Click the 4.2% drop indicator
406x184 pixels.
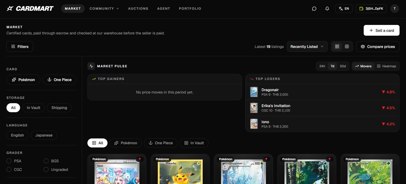pos(388,124)
